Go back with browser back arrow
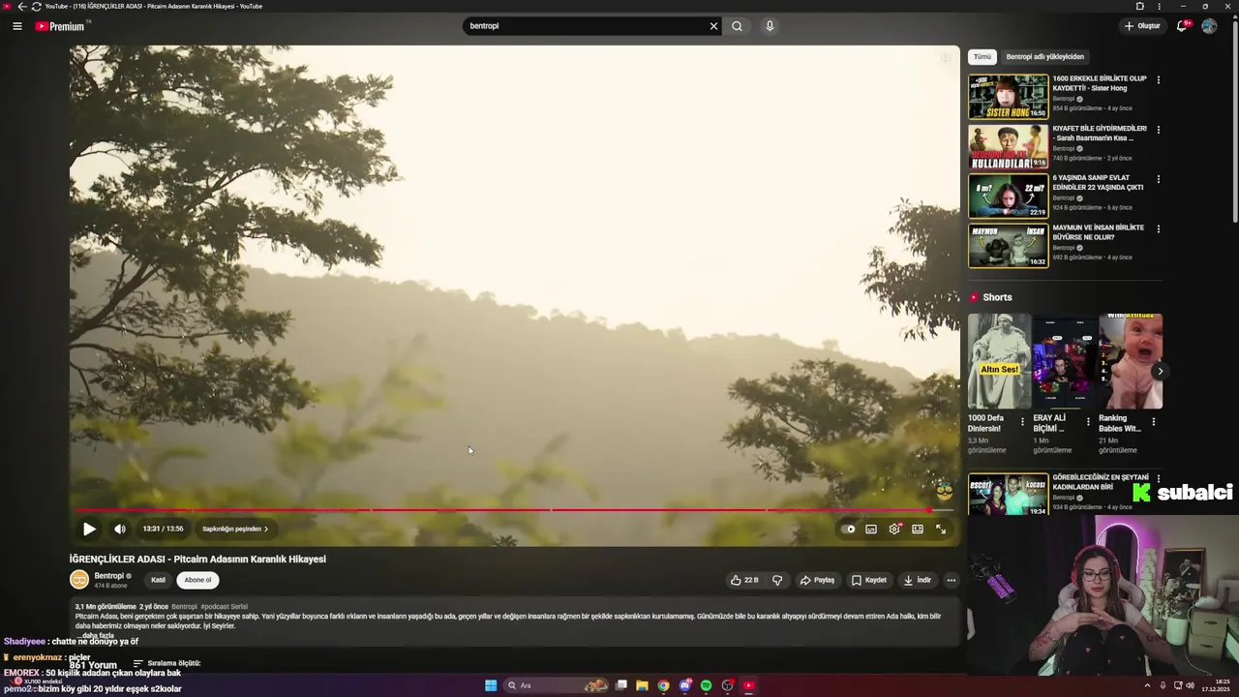The image size is (1239, 697). tap(21, 6)
